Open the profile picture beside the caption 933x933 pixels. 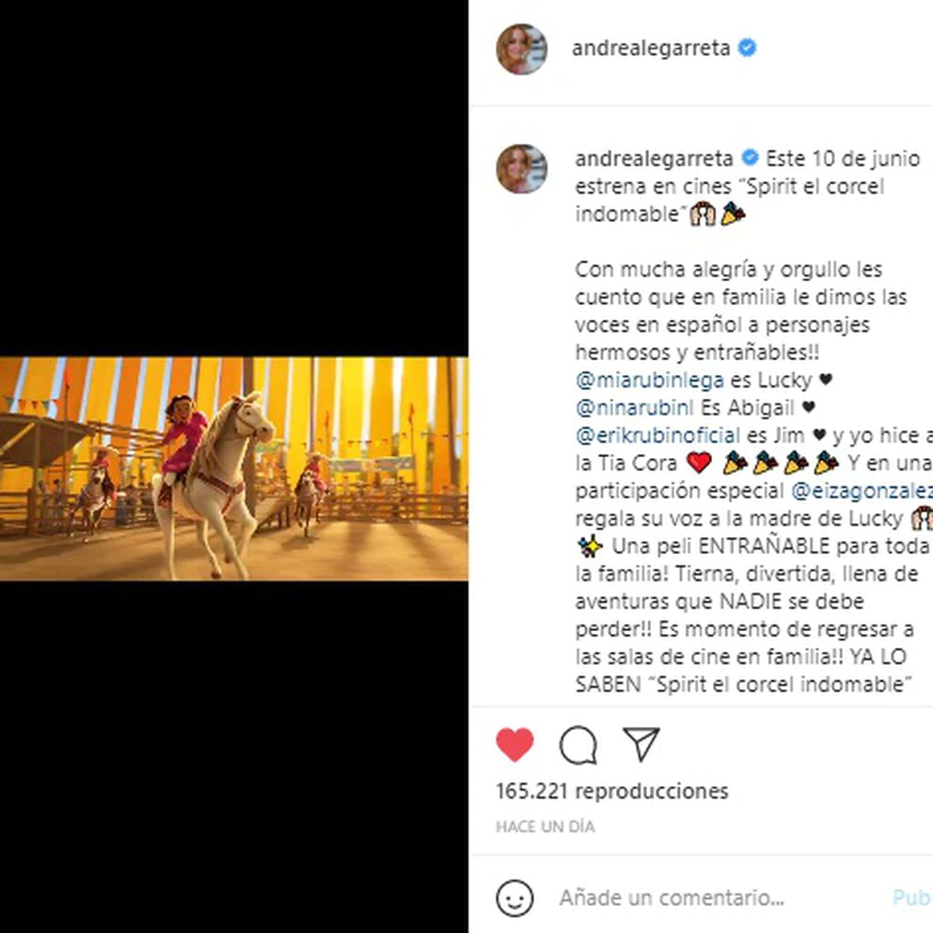(x=522, y=169)
